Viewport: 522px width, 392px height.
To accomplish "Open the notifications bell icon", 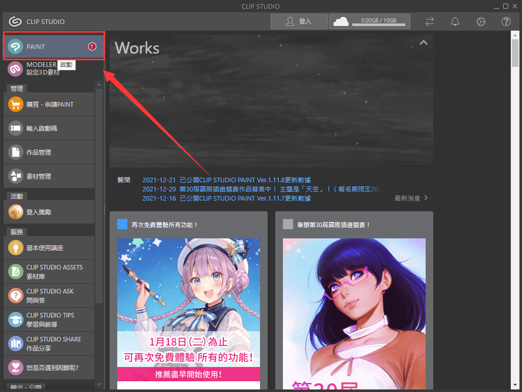I will point(455,21).
